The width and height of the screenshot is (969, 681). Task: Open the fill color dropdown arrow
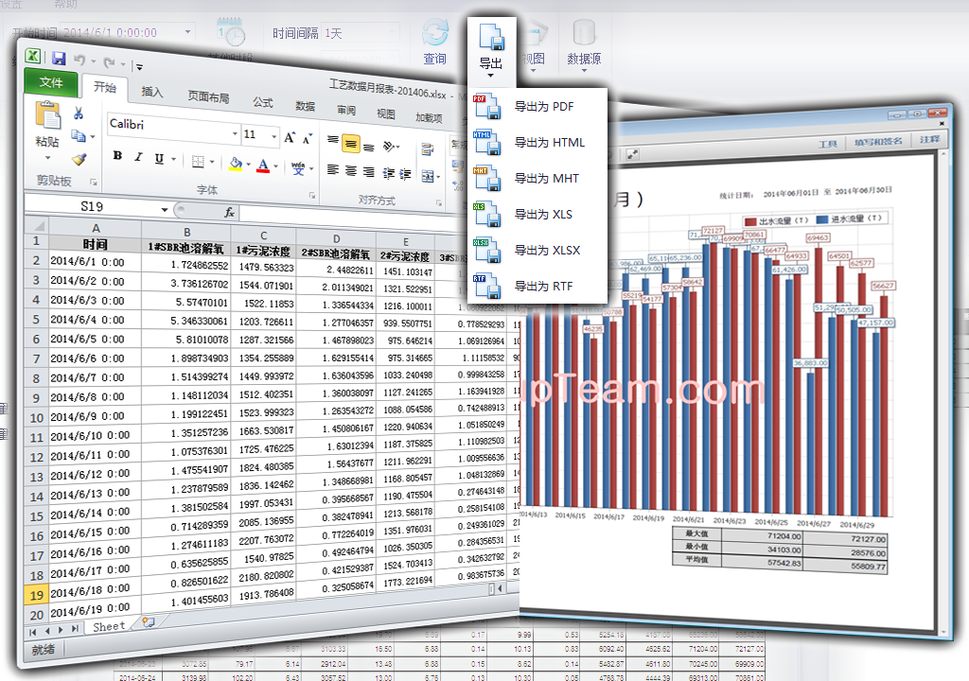click(249, 165)
